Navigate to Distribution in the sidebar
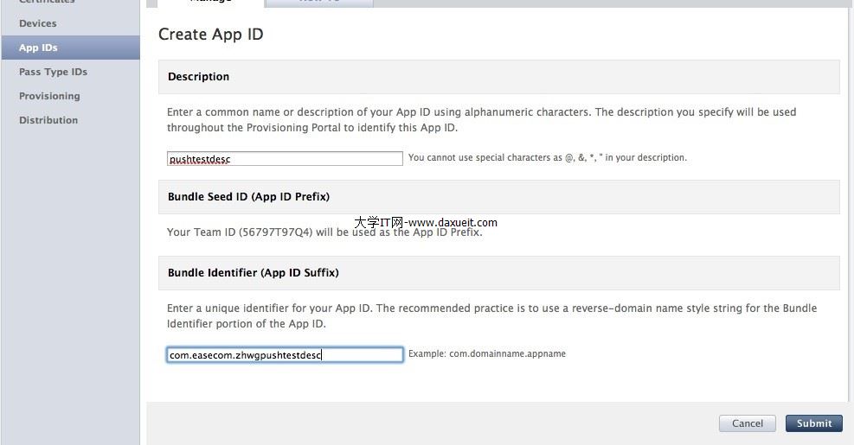Screen dimensions: 854x445 (x=48, y=120)
